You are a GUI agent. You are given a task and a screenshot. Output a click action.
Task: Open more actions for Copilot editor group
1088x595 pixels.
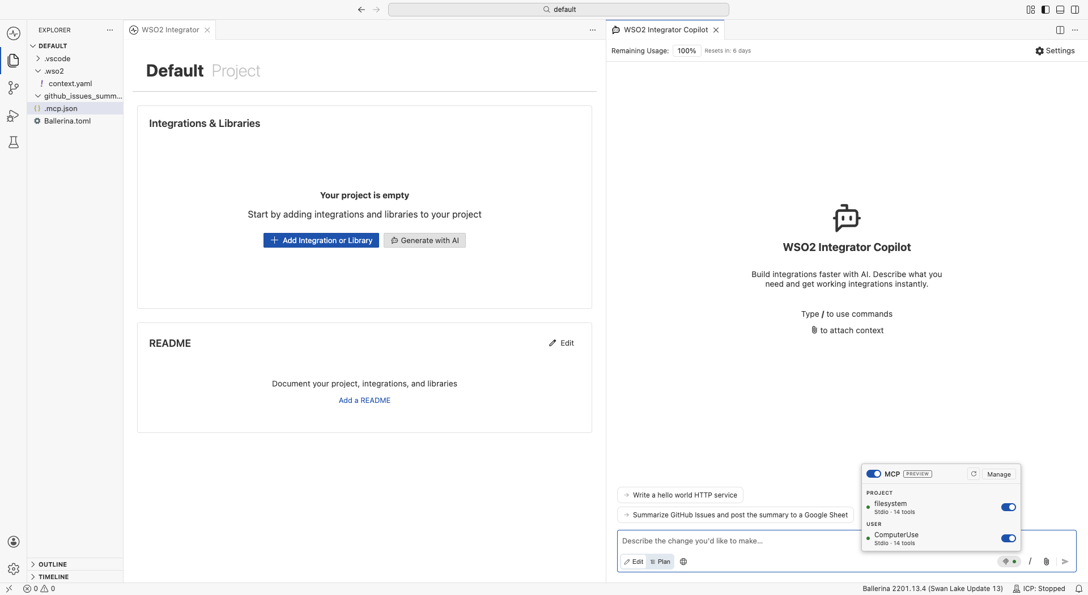(1075, 30)
